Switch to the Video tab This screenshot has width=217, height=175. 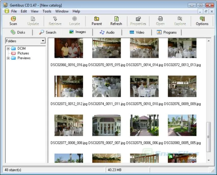pos(137,32)
